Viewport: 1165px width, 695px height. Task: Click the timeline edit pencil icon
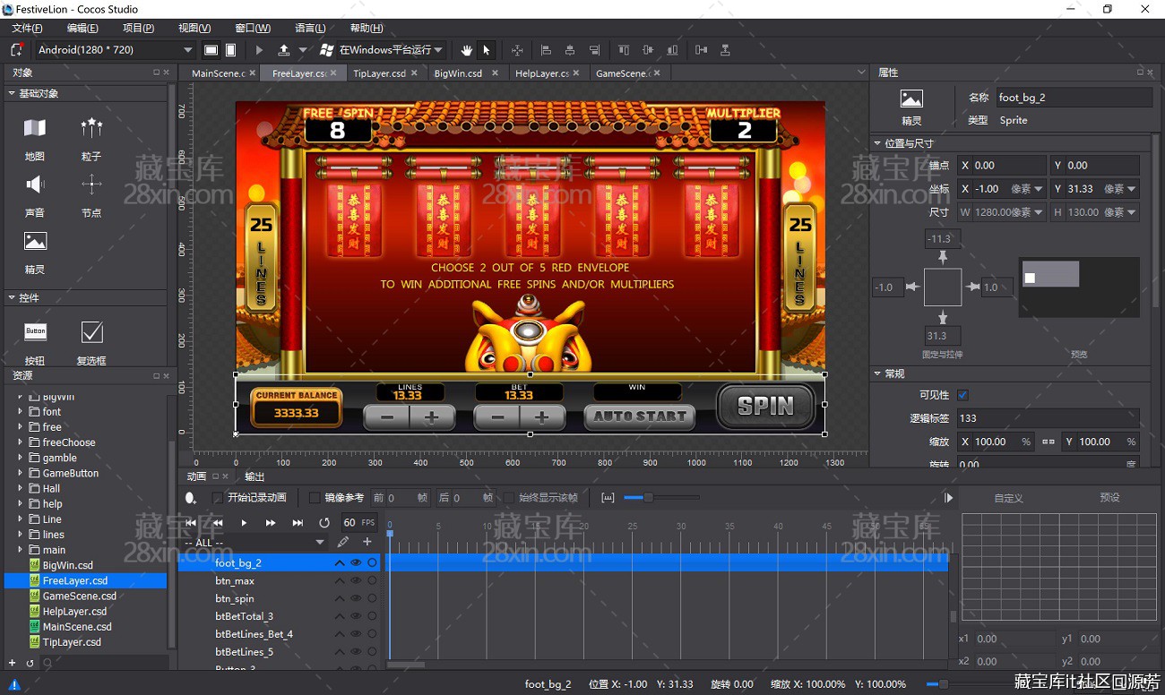(x=342, y=542)
